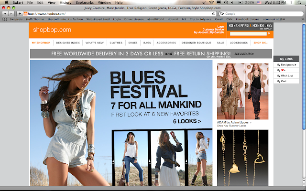The image size is (306, 191).
Task: Open the Apple menu
Action: click(6, 2)
